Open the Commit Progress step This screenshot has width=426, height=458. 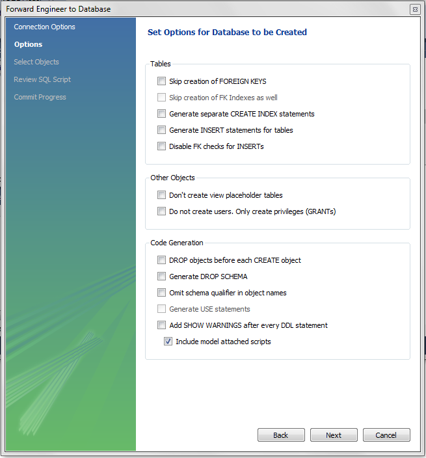pyautogui.click(x=40, y=97)
